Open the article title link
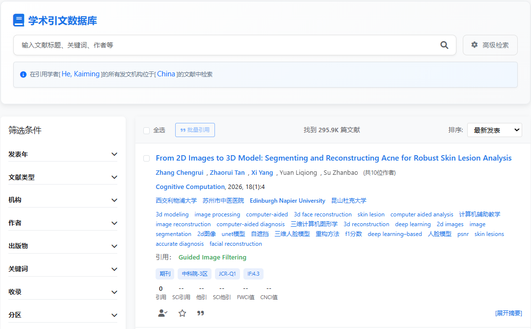 [x=333, y=158]
